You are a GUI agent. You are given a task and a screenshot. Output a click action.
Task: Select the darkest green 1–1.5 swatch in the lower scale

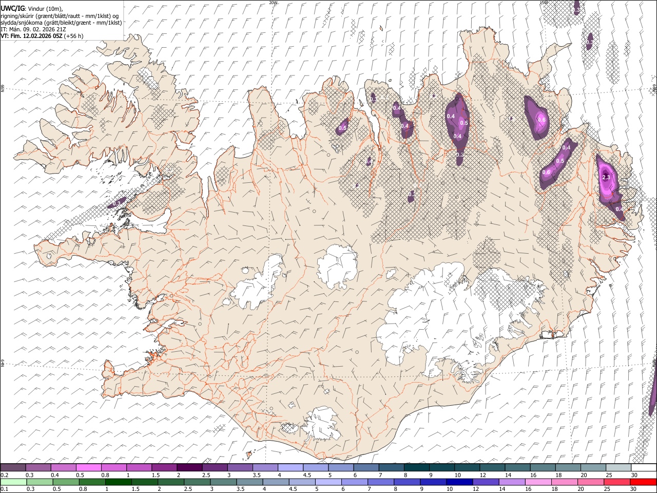[119, 482]
